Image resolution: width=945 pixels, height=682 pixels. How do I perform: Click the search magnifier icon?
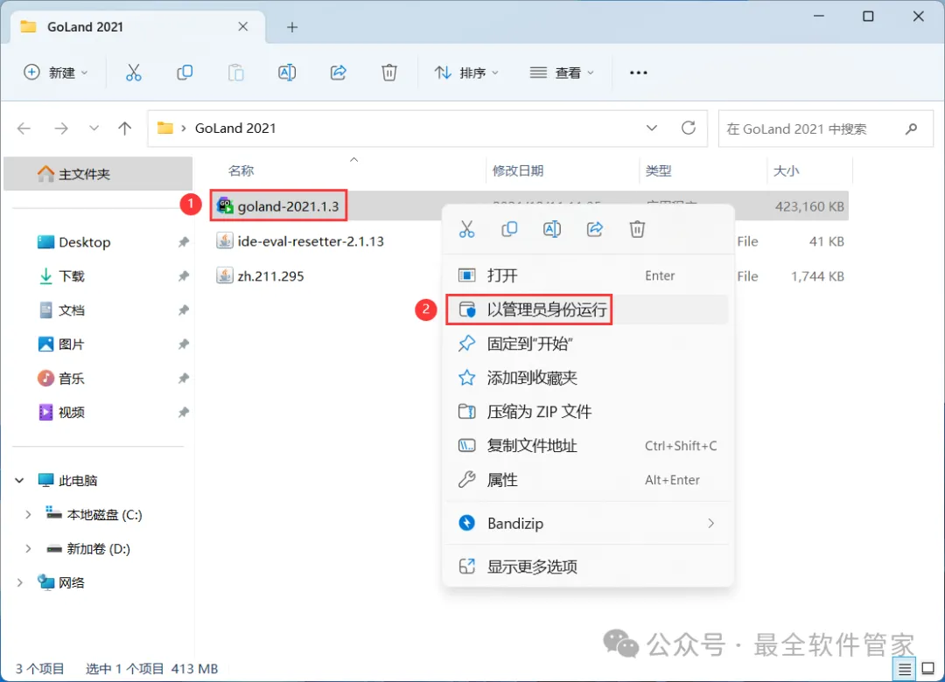click(x=911, y=129)
